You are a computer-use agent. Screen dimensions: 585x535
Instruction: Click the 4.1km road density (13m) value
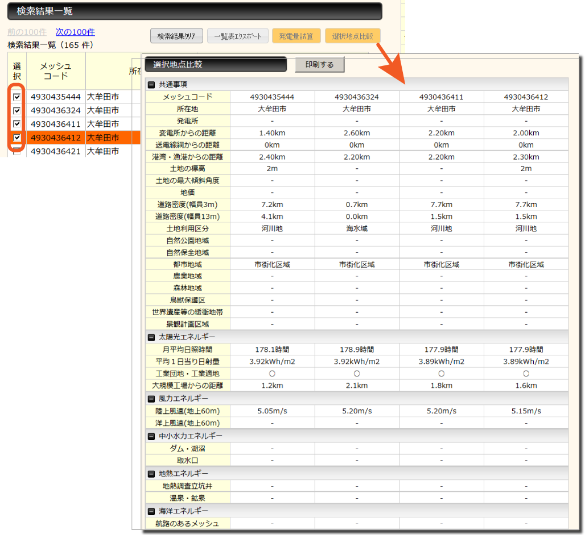[273, 217]
